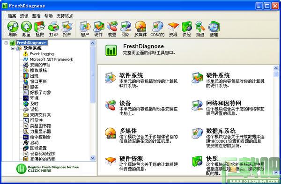Select Microsoft.NET Framework tree item
The image size is (281, 184).
[51, 59]
